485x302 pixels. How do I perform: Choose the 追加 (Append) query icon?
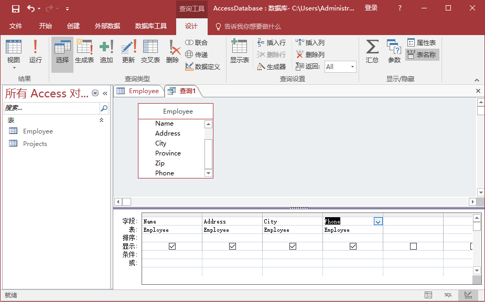pyautogui.click(x=106, y=52)
